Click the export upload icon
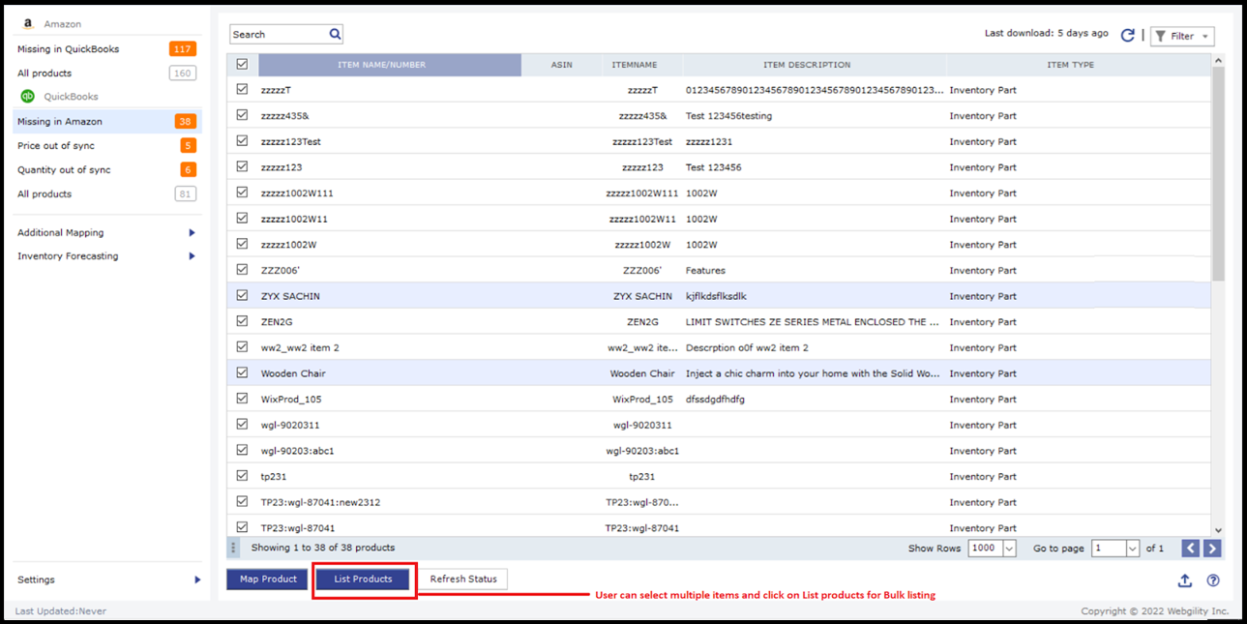 1184,580
